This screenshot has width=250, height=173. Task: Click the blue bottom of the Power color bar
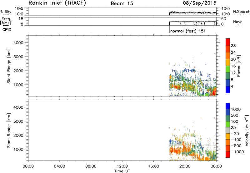[x=228, y=90]
